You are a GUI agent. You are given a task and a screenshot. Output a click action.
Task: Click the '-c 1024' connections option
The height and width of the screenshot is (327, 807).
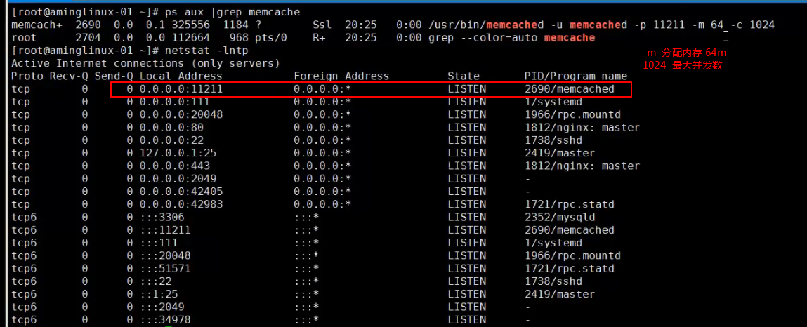click(753, 25)
